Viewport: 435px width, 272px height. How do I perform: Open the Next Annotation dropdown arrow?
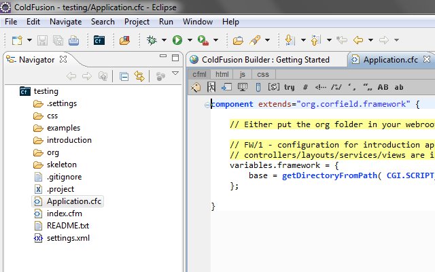click(x=303, y=40)
